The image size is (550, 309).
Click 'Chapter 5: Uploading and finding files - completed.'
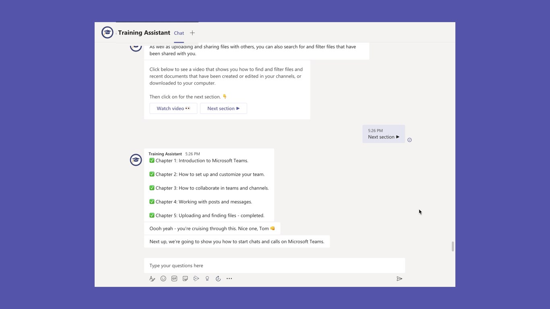pos(207,215)
